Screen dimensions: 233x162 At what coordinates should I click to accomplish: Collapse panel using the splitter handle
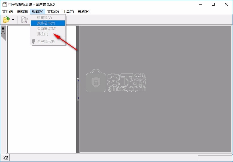pos(78,89)
